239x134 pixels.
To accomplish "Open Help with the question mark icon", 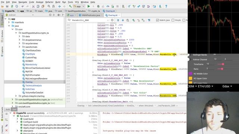I will (166, 6).
